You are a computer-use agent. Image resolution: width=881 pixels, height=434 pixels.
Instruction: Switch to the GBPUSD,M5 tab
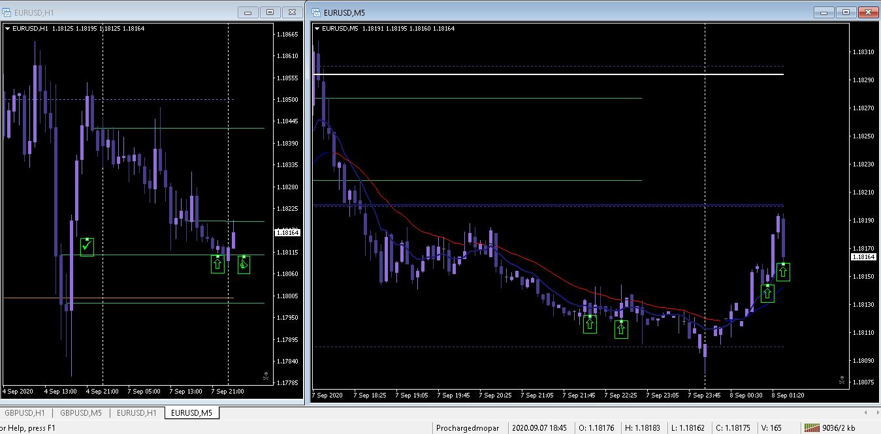(81, 412)
